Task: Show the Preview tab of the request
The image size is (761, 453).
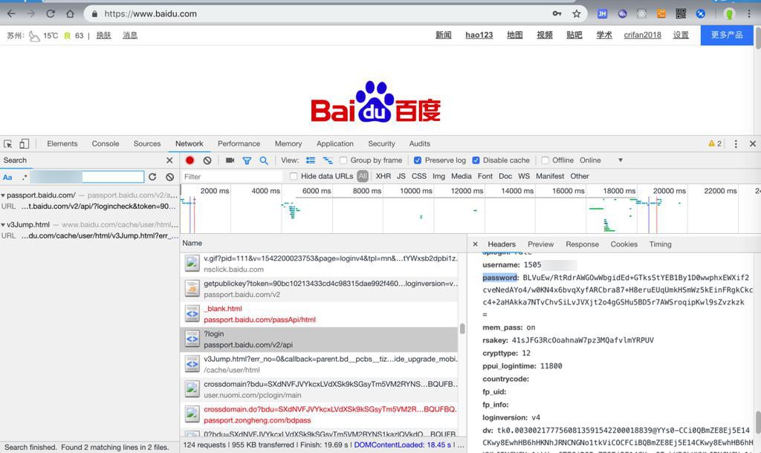Action: coord(541,244)
